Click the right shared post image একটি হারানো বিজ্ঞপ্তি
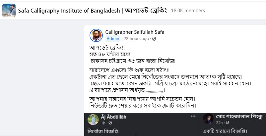 coord(232,131)
